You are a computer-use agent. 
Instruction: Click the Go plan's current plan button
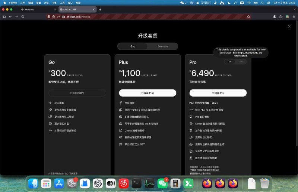click(x=77, y=93)
